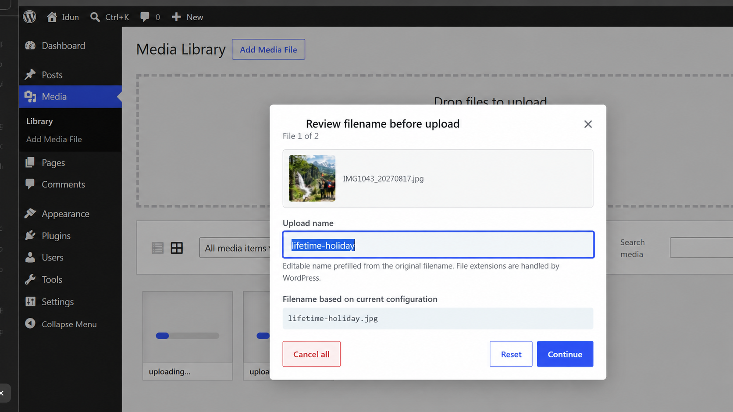Click the first uploading progress bar
This screenshot has height=412, width=733.
coord(188,336)
